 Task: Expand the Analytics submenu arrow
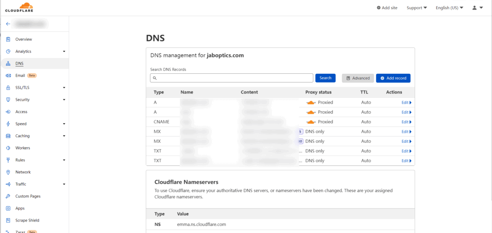[64, 51]
